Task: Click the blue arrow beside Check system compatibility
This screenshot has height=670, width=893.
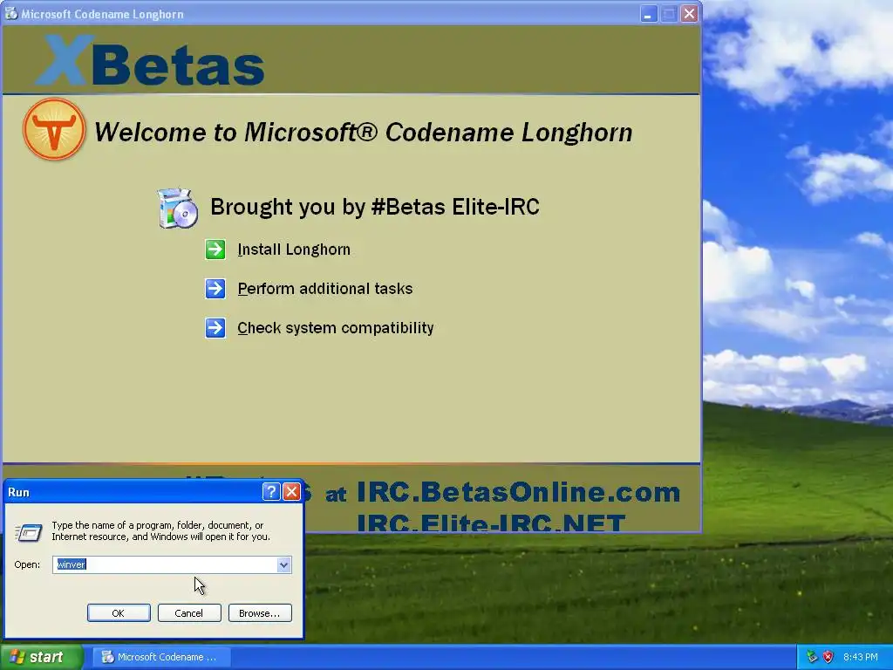Action: (x=215, y=328)
